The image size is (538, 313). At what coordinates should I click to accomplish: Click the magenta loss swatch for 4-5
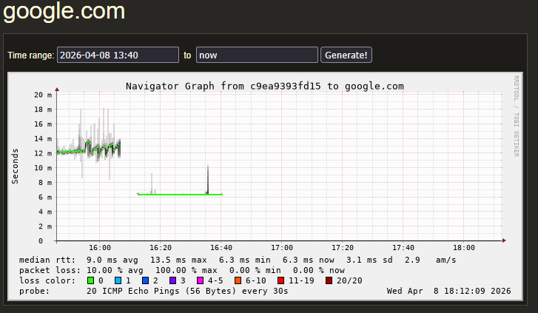[x=200, y=280]
